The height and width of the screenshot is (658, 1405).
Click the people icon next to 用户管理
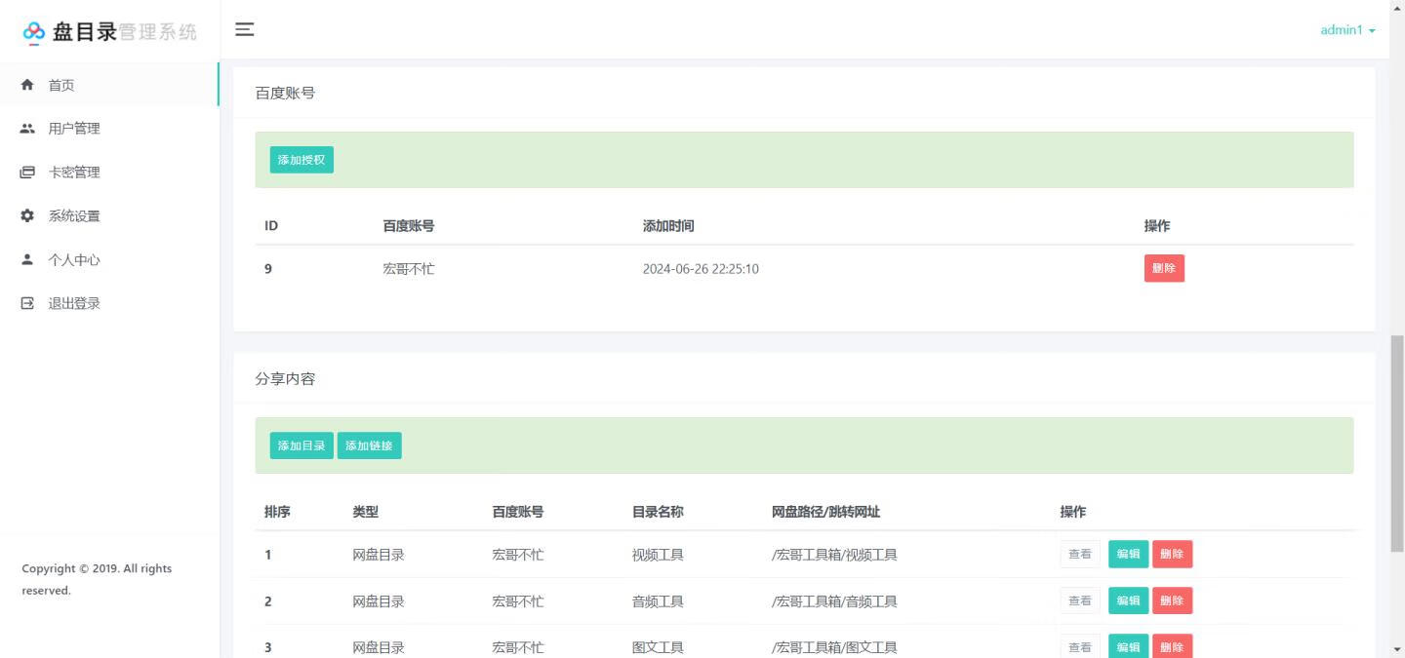tap(27, 128)
